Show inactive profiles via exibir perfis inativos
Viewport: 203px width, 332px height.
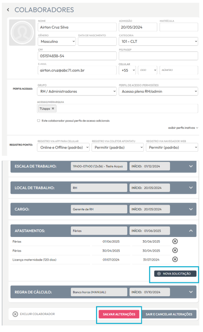[183, 128]
